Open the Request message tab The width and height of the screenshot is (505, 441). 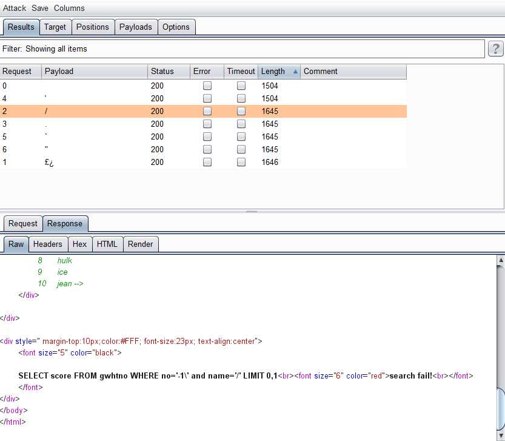coord(23,224)
